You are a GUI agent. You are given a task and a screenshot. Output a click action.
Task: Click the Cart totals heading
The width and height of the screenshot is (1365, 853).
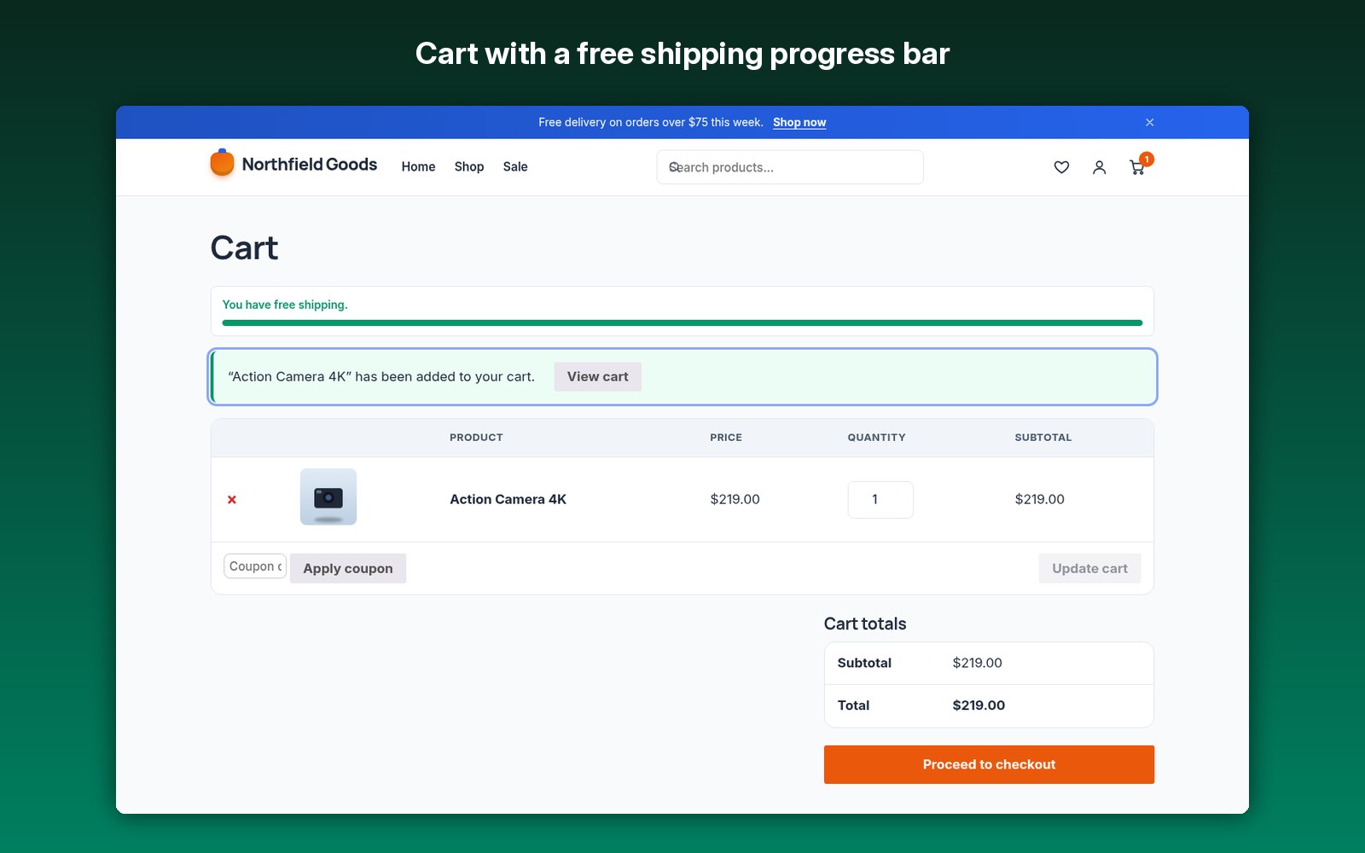click(x=865, y=624)
